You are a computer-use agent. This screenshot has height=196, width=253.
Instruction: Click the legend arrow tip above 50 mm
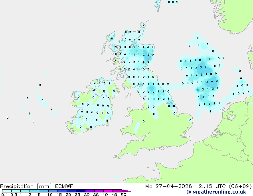126,191
